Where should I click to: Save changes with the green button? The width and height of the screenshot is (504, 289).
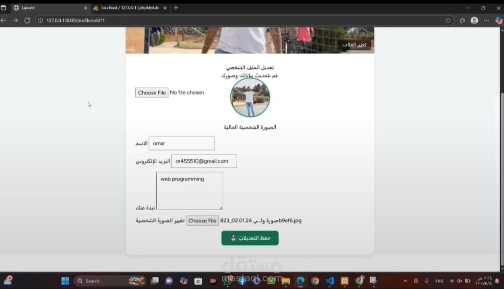[x=250, y=238]
